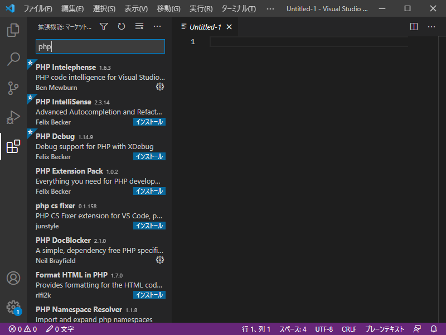Click line number 1 in gutter
Screen dimensions: 446x335
[193, 42]
